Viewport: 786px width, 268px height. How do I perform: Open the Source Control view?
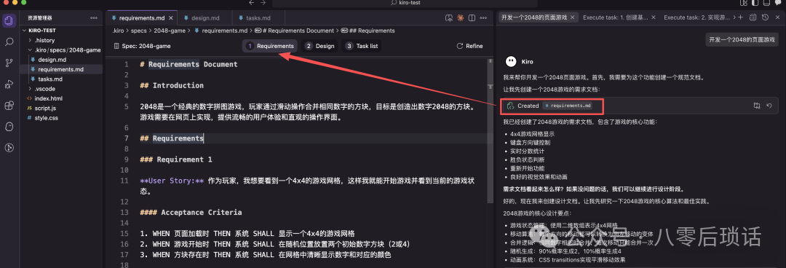coord(9,63)
